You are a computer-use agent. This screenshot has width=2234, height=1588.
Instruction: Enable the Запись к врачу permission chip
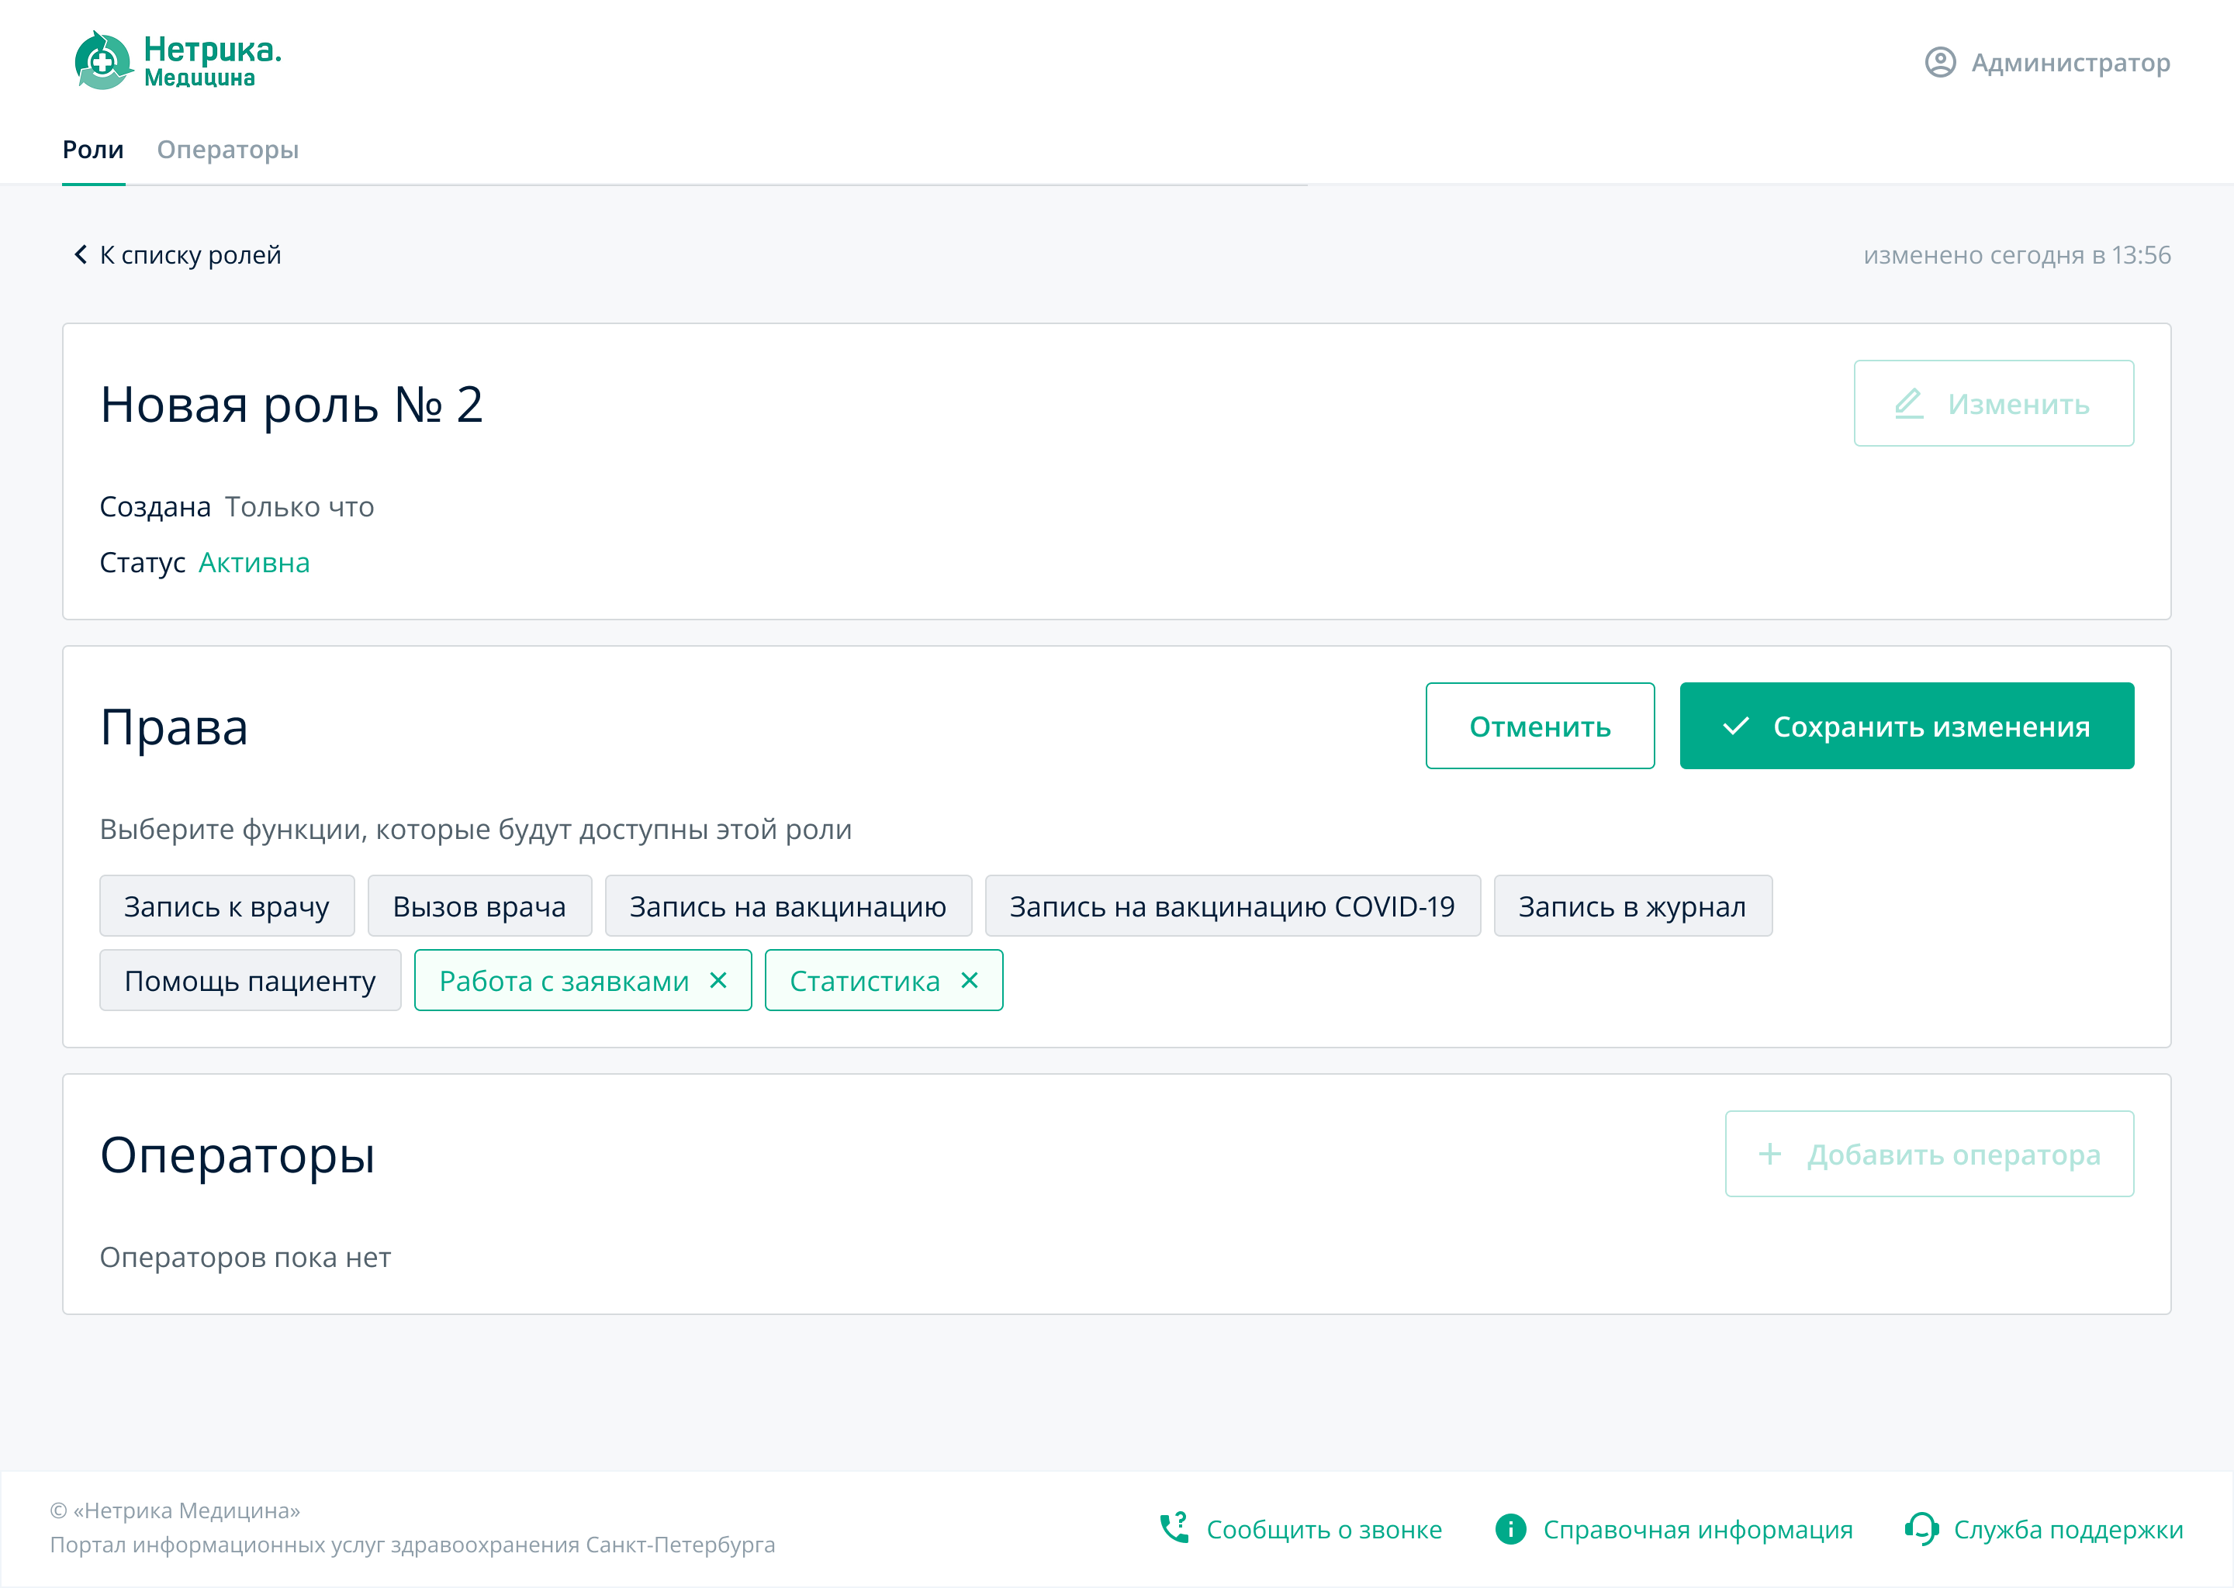(227, 906)
